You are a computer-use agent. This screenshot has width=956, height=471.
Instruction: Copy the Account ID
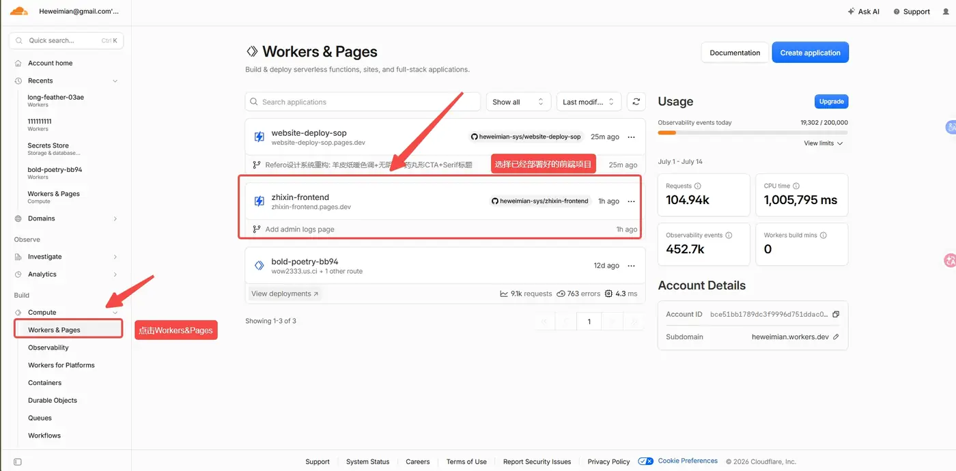tap(836, 314)
